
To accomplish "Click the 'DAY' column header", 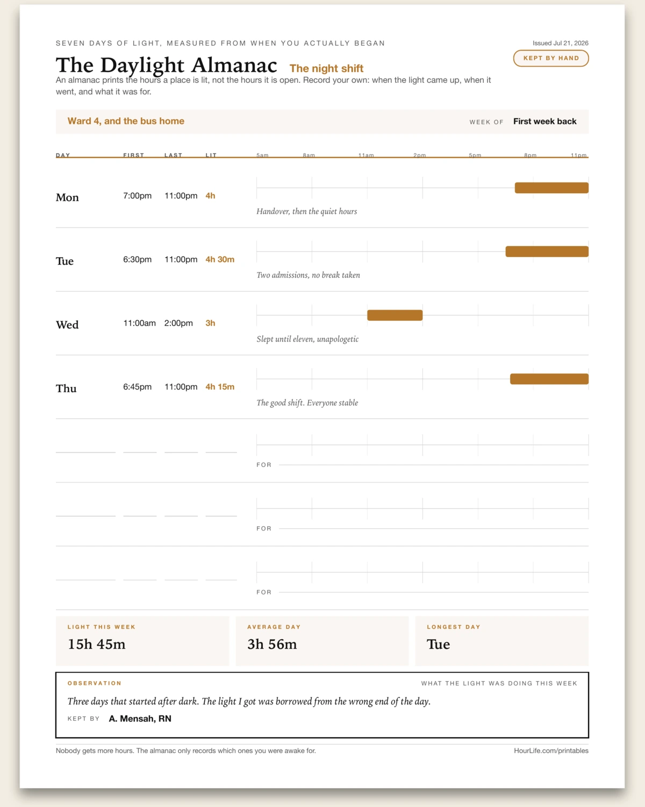I will tap(63, 155).
